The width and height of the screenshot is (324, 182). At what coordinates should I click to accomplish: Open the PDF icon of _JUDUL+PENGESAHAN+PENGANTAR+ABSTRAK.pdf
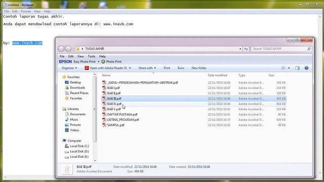coord(104,82)
